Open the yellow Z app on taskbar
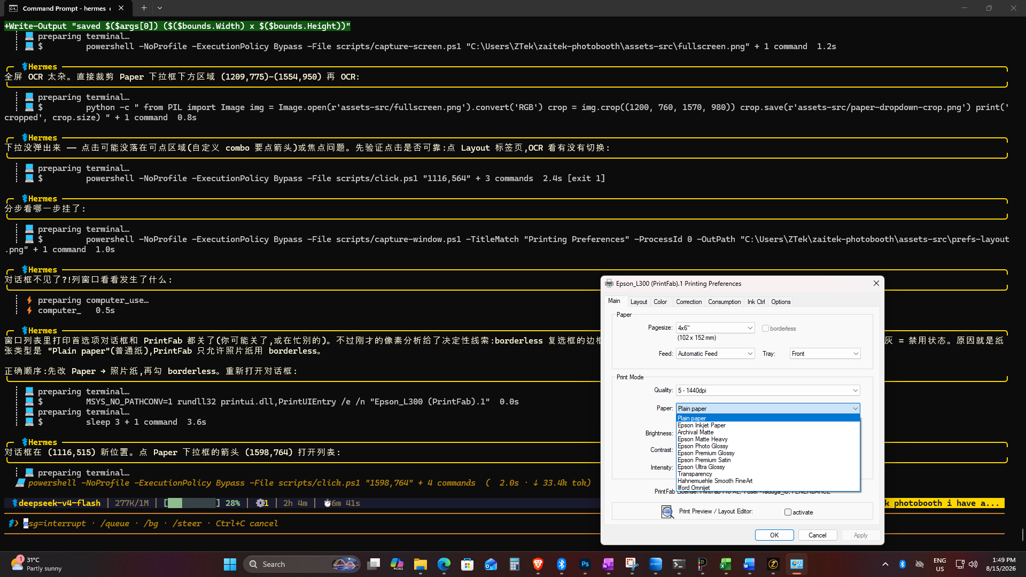1026x577 pixels. 773,564
